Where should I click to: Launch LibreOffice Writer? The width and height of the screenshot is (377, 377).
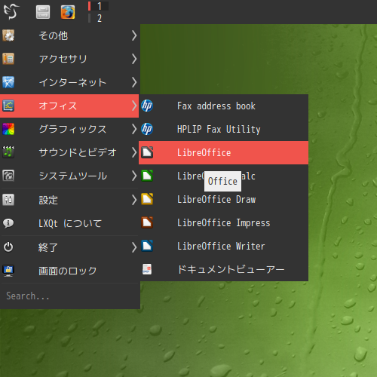(x=223, y=246)
